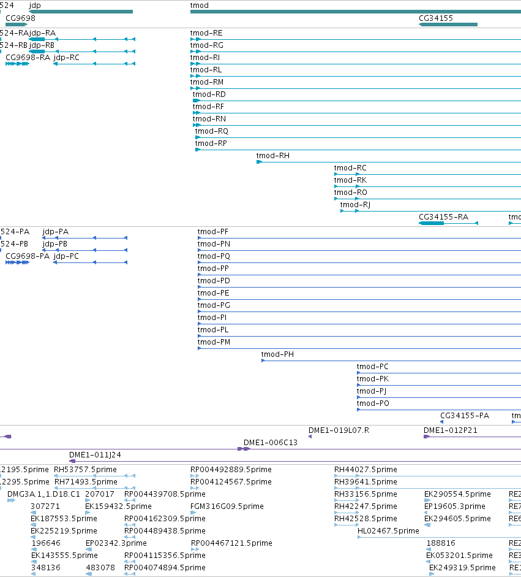Click the CG9698-PA protein label

pos(28,256)
